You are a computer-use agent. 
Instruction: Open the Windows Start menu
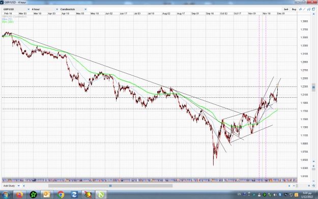(6, 195)
